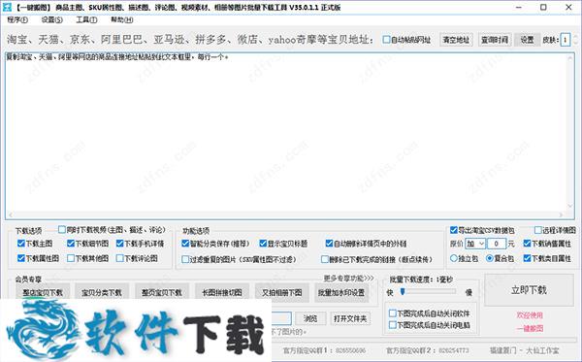Select the 独立包 radio button
Viewport: 582px width, 362px height.
coord(454,258)
